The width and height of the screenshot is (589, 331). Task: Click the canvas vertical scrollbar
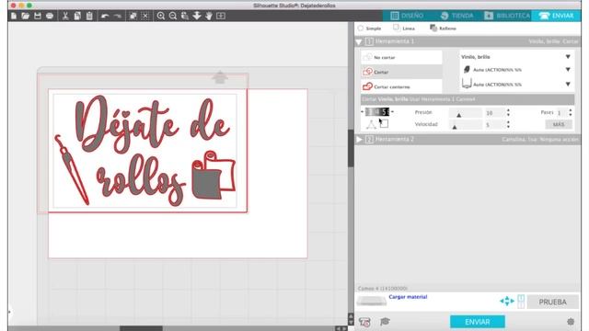tap(351, 148)
